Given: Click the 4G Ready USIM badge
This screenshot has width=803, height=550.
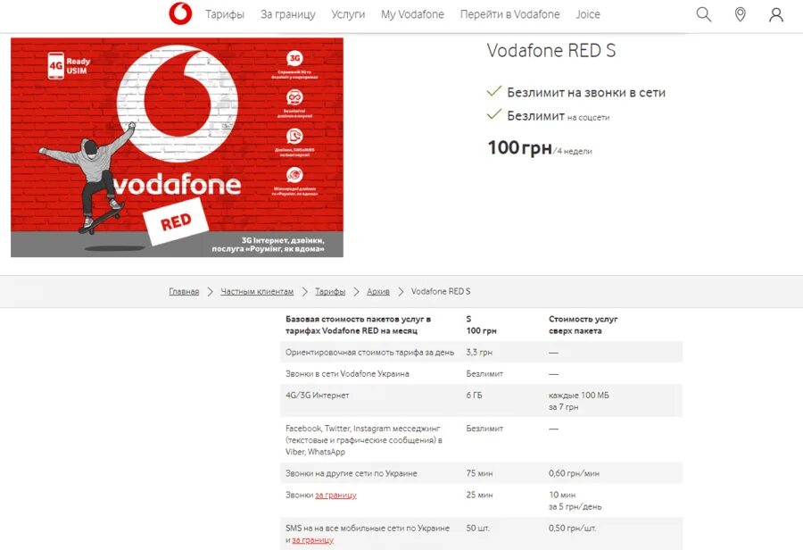Looking at the screenshot, I should pyautogui.click(x=69, y=65).
